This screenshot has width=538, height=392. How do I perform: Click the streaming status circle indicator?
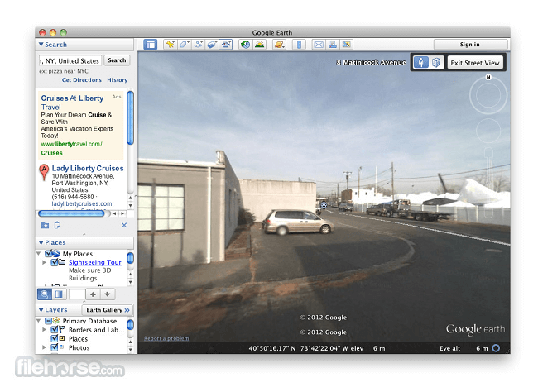(x=496, y=348)
